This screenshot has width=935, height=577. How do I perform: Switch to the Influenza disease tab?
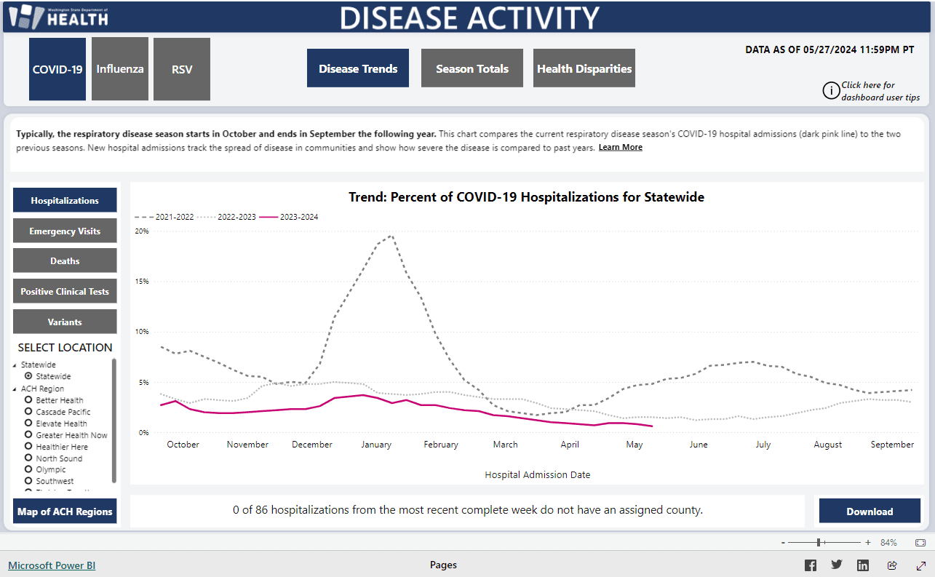[x=120, y=69]
